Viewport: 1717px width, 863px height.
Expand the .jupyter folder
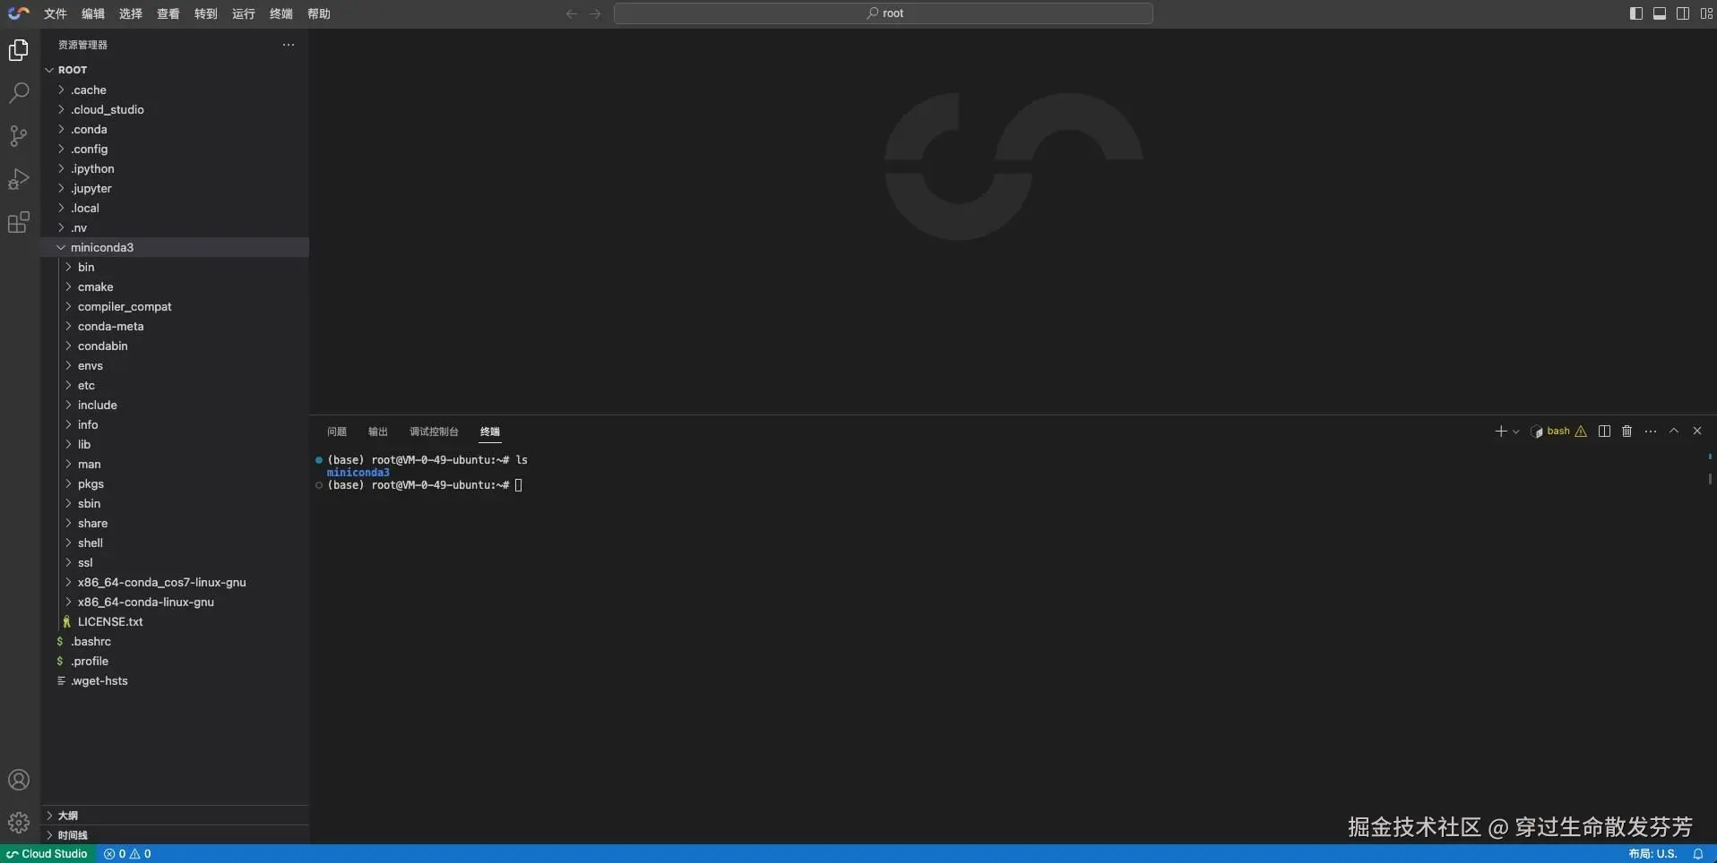tap(175, 188)
